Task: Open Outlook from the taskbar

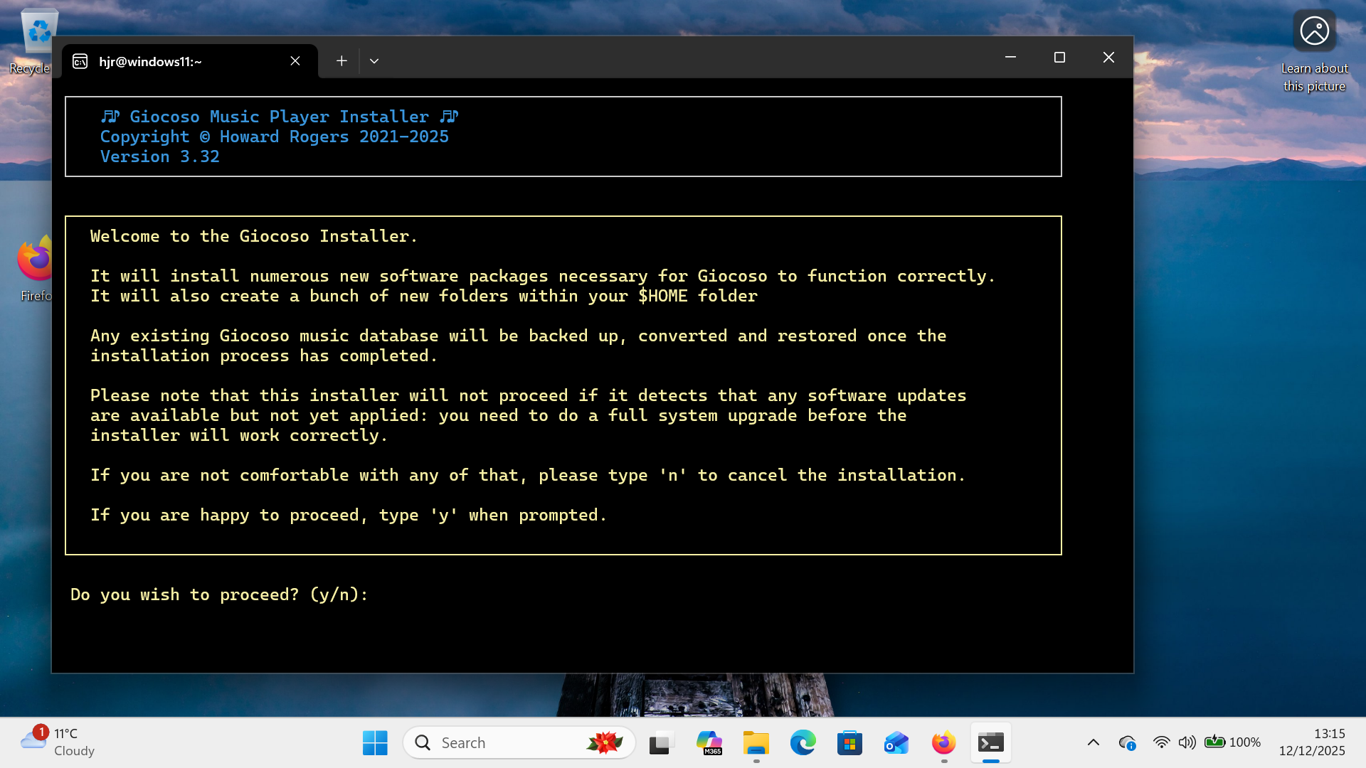Action: pyautogui.click(x=896, y=742)
